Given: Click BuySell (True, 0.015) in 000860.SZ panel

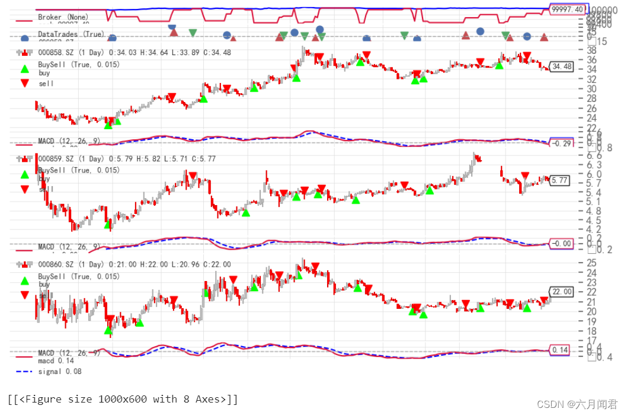Looking at the screenshot, I should tap(79, 276).
